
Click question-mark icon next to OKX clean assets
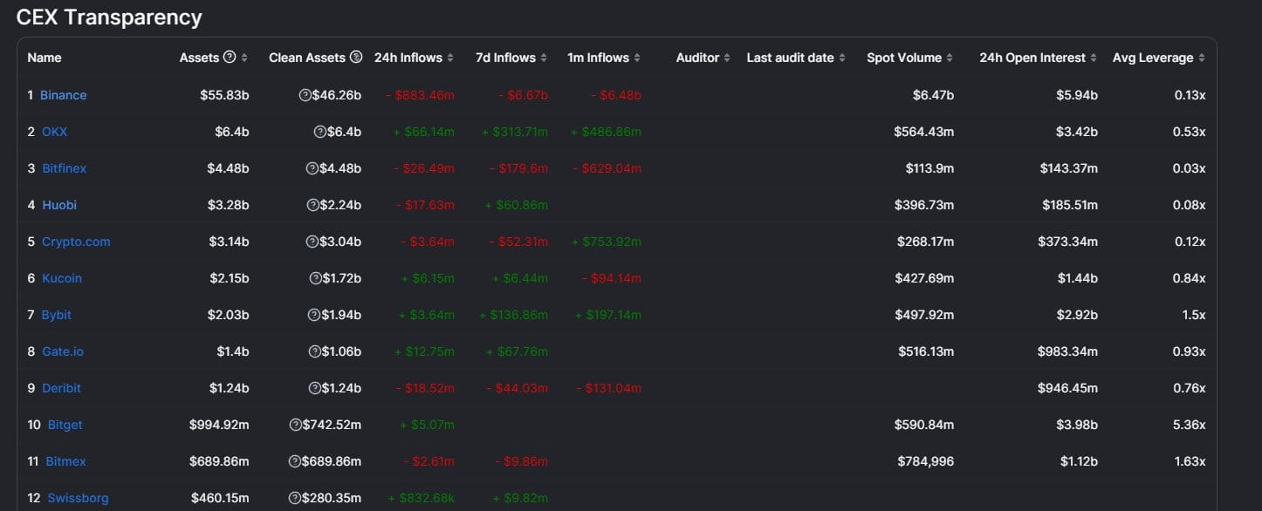(320, 132)
